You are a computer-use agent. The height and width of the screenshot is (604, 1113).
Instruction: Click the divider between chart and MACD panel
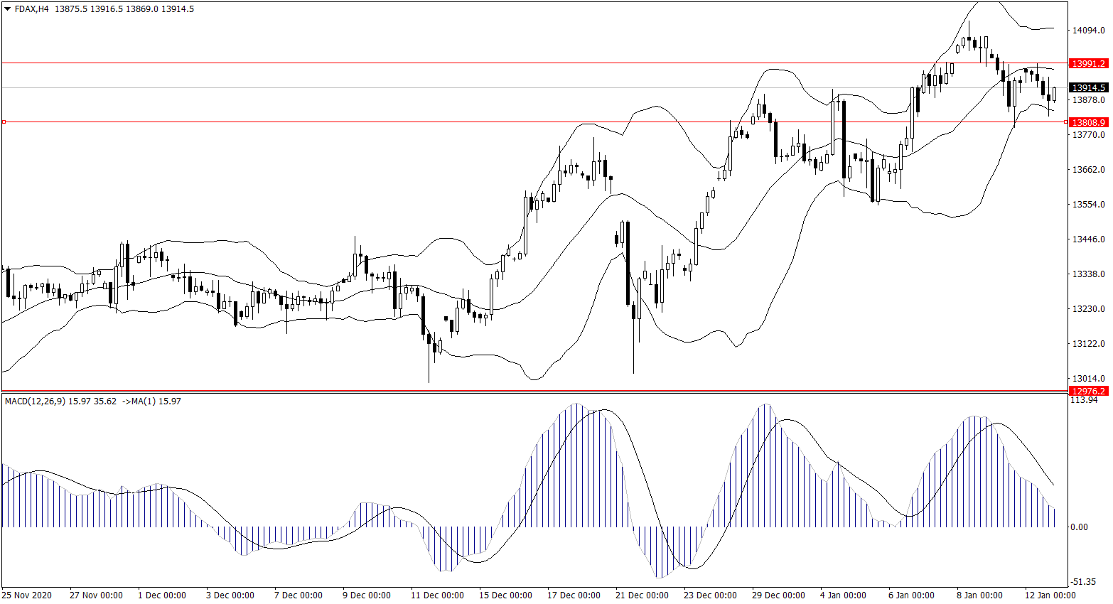[x=533, y=392]
